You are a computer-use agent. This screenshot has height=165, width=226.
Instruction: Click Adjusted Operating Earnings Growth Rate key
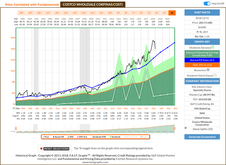pyautogui.click(x=202, y=54)
